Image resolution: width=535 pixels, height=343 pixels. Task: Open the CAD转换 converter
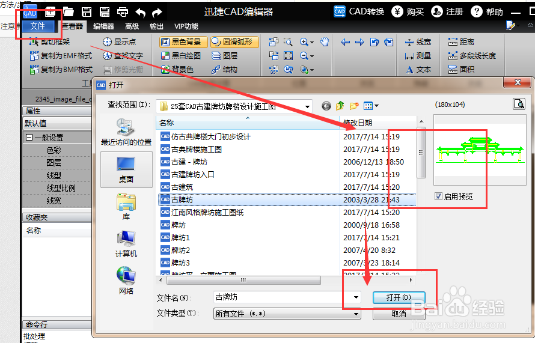coord(359,11)
